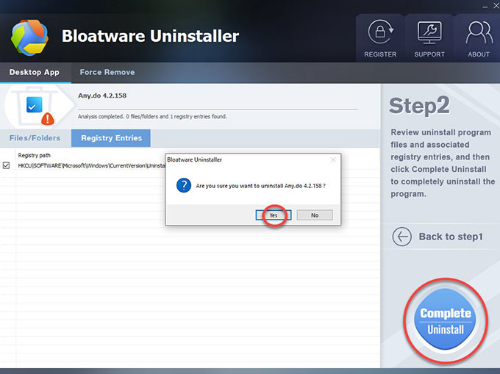Open the Register lock icon
The image size is (500, 374).
(380, 32)
